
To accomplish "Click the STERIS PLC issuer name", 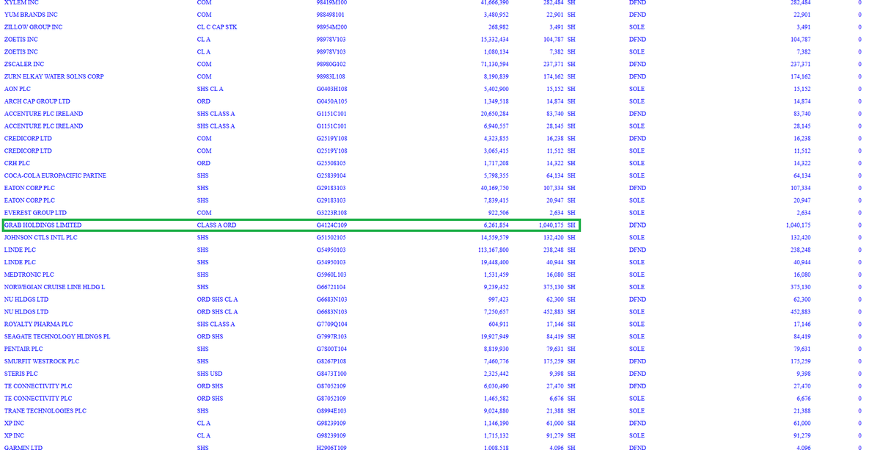I will click(21, 374).
